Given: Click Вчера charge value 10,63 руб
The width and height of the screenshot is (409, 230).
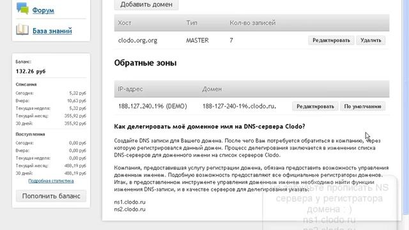Looking at the screenshot, I should [x=77, y=101].
